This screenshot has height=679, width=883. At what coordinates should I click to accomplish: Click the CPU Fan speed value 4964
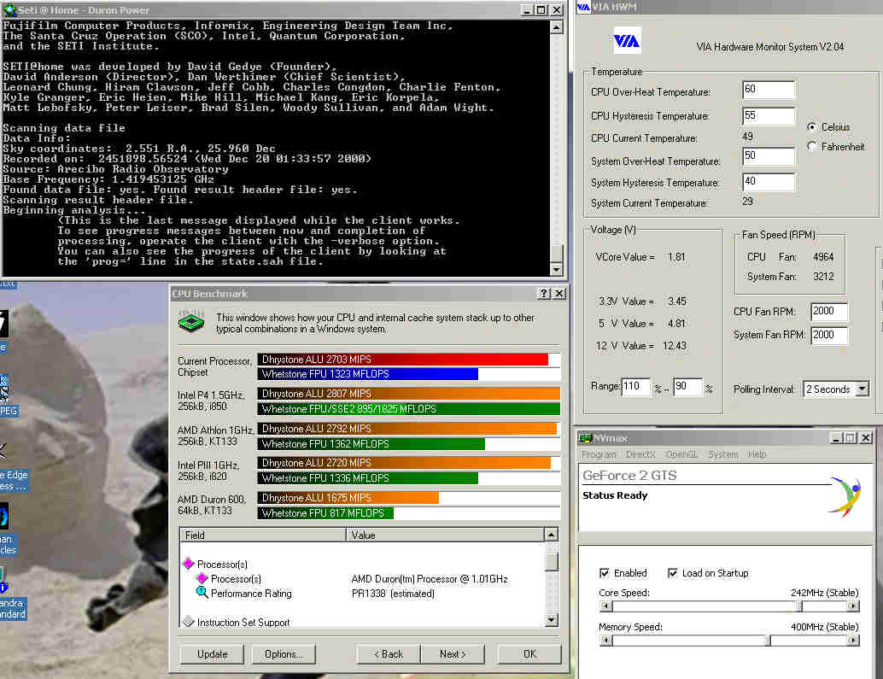822,257
